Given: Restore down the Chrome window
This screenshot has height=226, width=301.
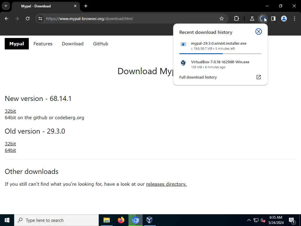Looking at the screenshot, I should (x=281, y=6).
